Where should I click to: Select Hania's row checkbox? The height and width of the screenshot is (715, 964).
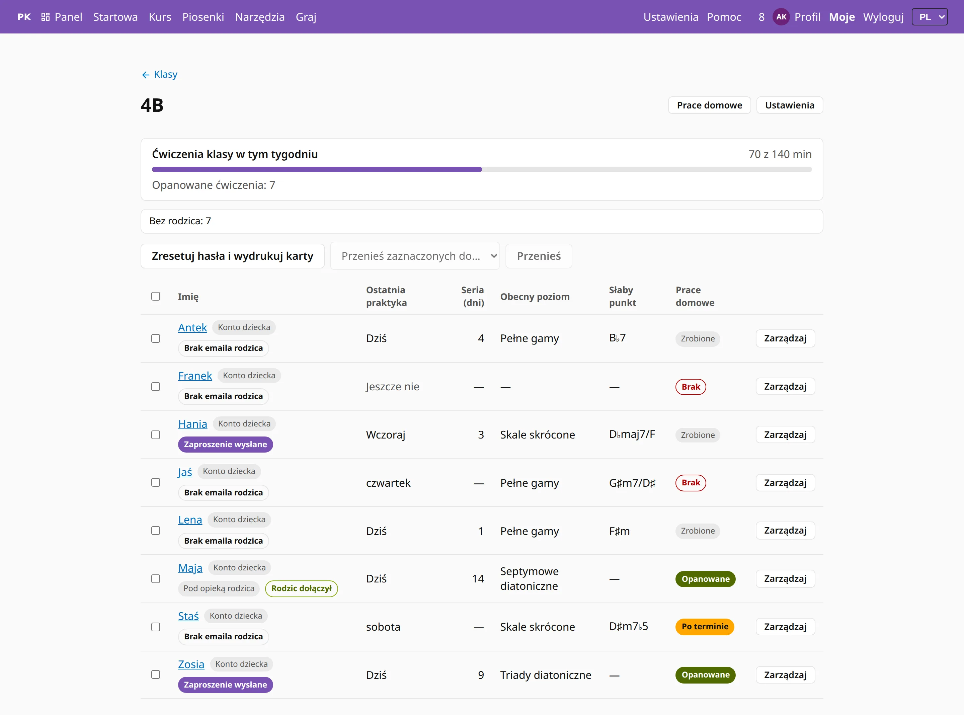click(156, 434)
